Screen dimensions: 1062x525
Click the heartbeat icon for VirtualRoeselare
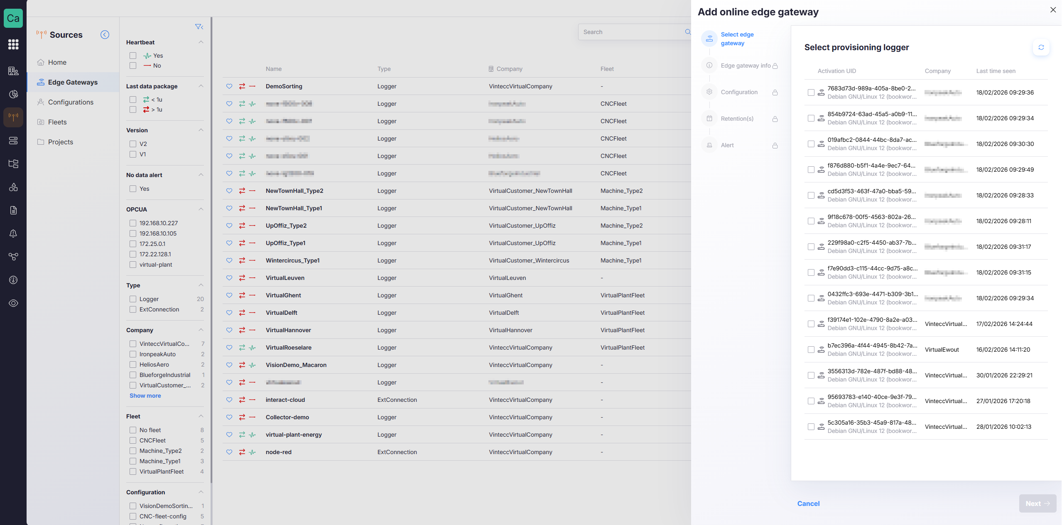pos(252,348)
